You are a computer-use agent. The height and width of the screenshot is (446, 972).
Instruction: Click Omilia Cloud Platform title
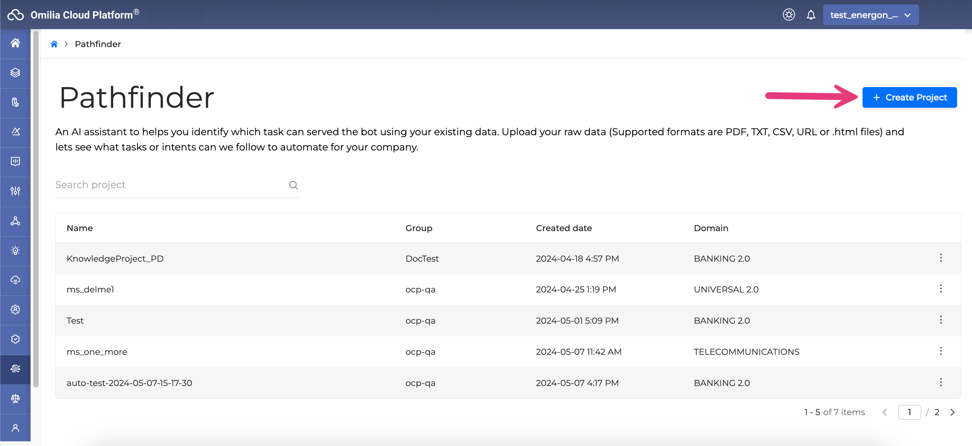pyautogui.click(x=85, y=14)
